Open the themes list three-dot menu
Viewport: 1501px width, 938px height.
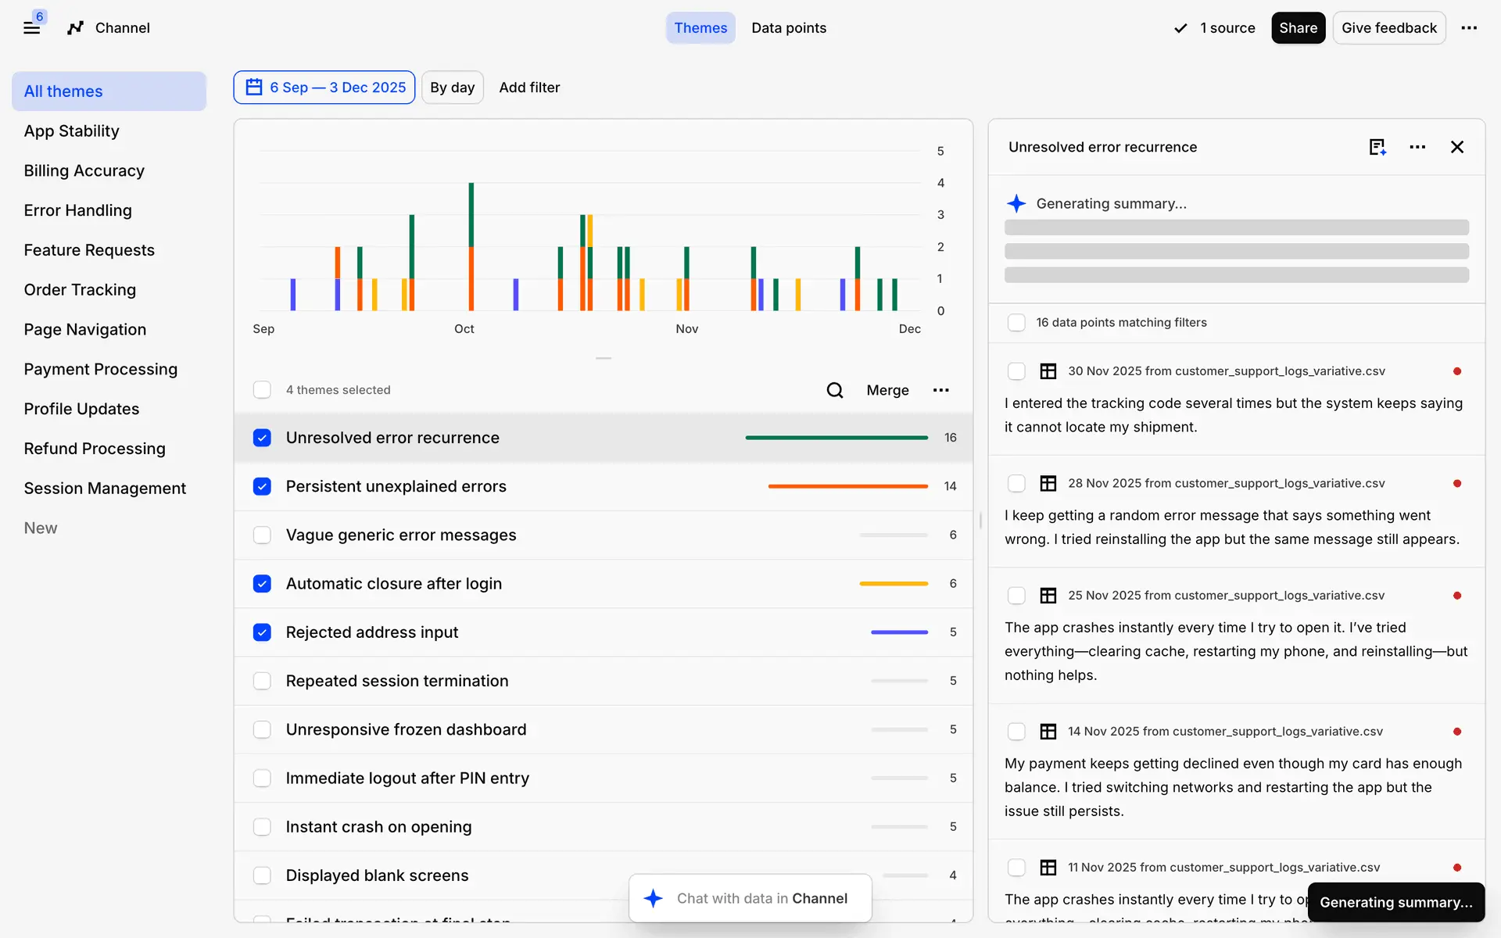(x=940, y=390)
